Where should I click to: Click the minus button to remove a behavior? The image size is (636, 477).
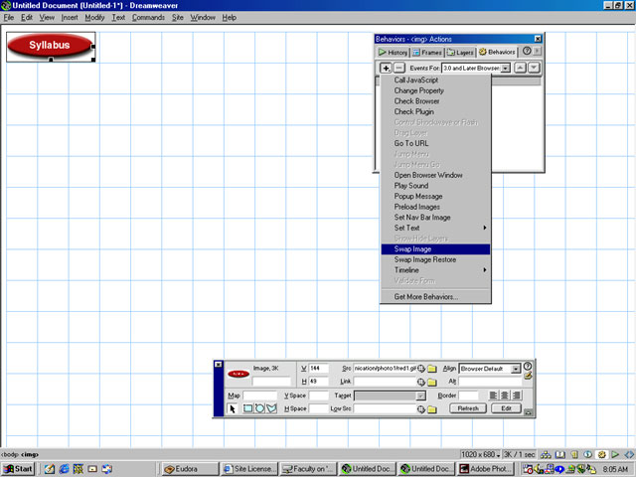pyautogui.click(x=398, y=68)
